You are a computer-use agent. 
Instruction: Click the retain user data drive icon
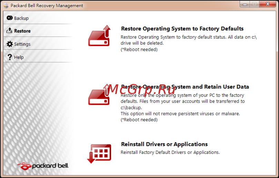pyautogui.click(x=99, y=94)
